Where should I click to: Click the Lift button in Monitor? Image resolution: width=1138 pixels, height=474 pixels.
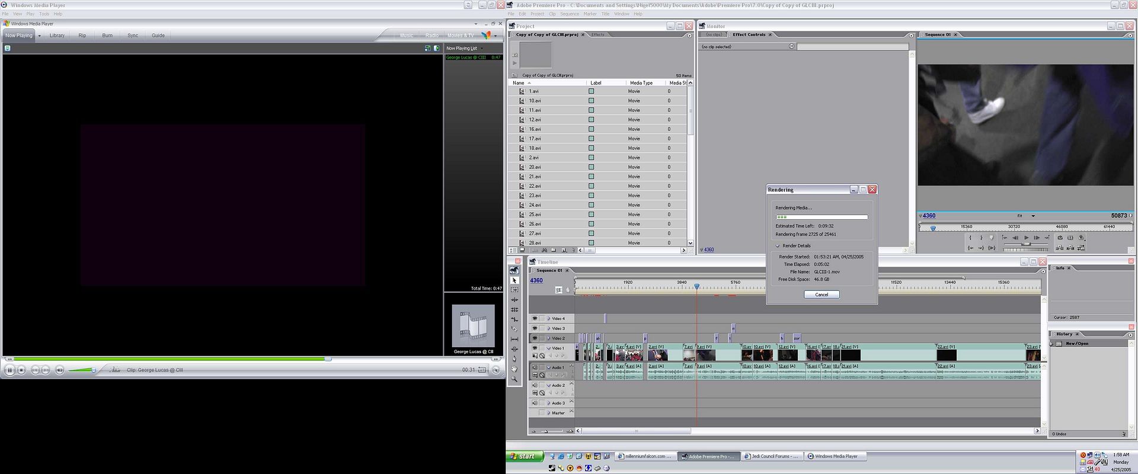(1060, 248)
